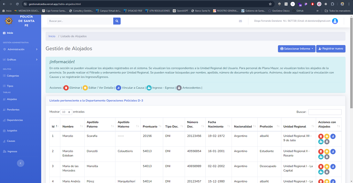Follow the Inicio breadcrumb link
The image size is (353, 183).
[x=52, y=36]
